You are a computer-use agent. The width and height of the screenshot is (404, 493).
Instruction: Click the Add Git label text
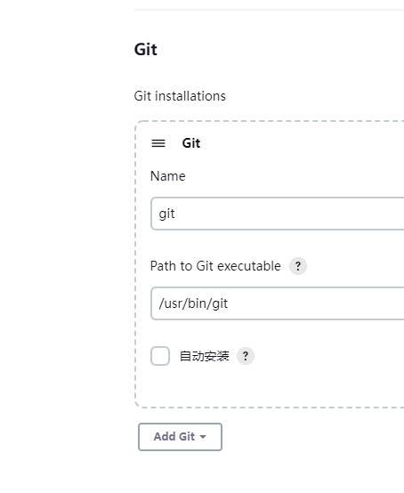(x=174, y=437)
